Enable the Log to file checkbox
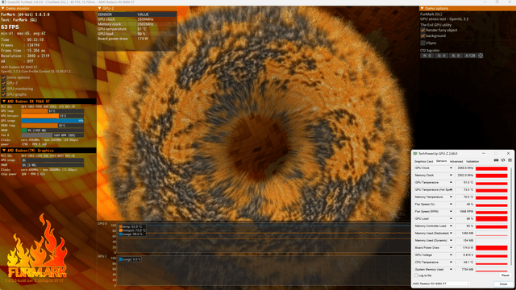 click(x=416, y=275)
